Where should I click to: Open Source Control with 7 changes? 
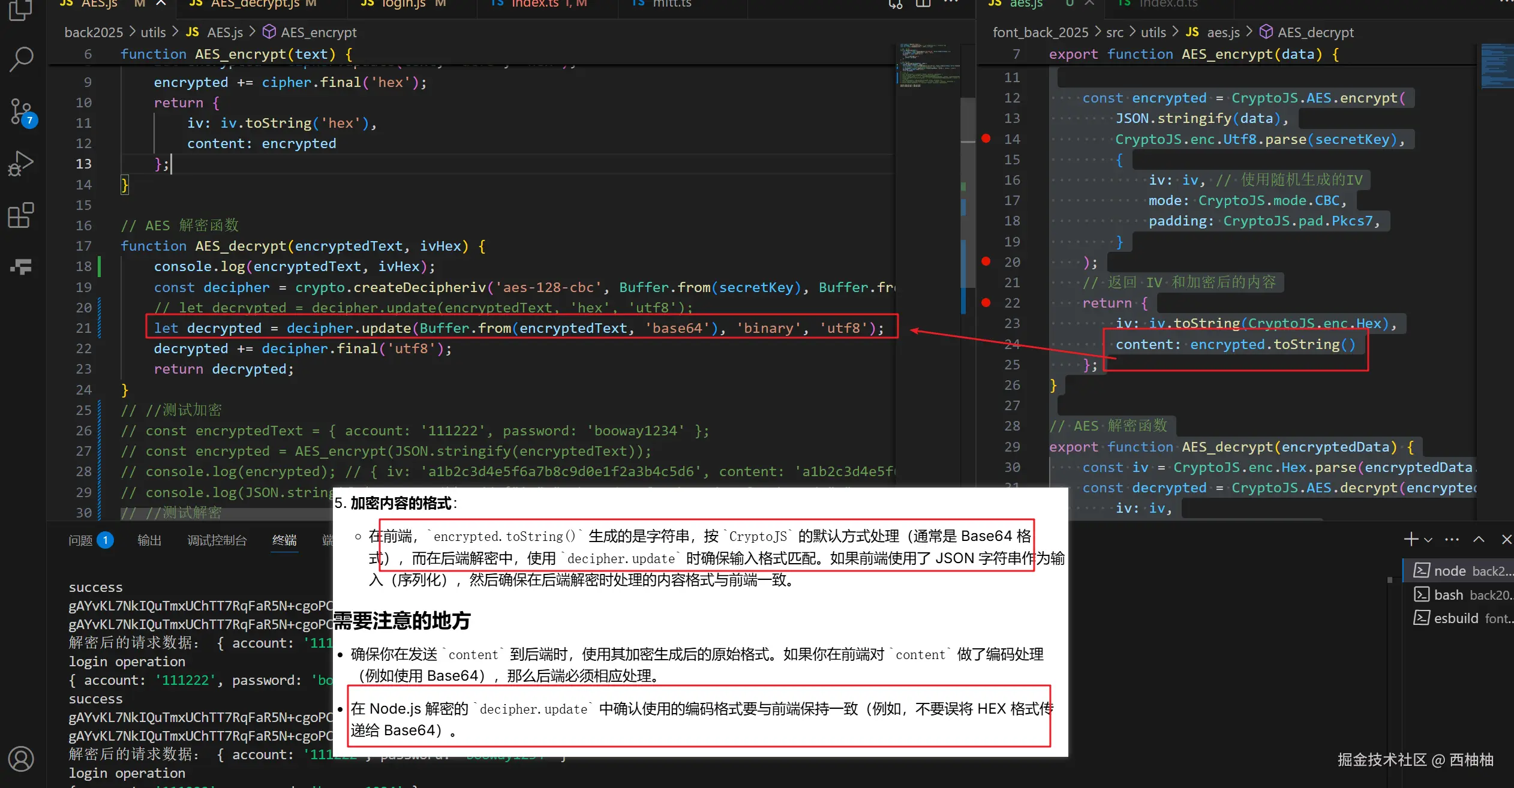coord(22,112)
